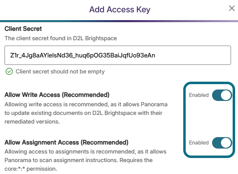This screenshot has height=174, width=238.
Task: Click the gradient divider under the title
Action: pos(119,21)
